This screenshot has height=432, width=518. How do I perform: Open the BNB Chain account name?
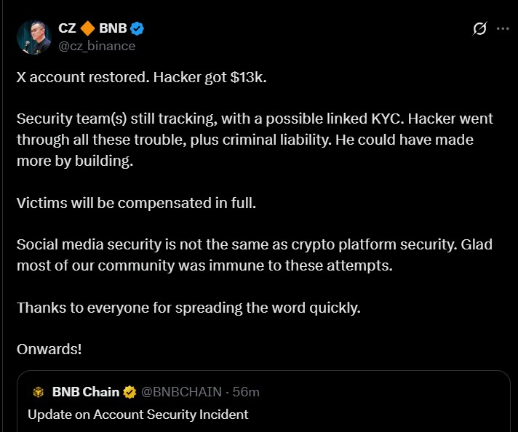[86, 392]
